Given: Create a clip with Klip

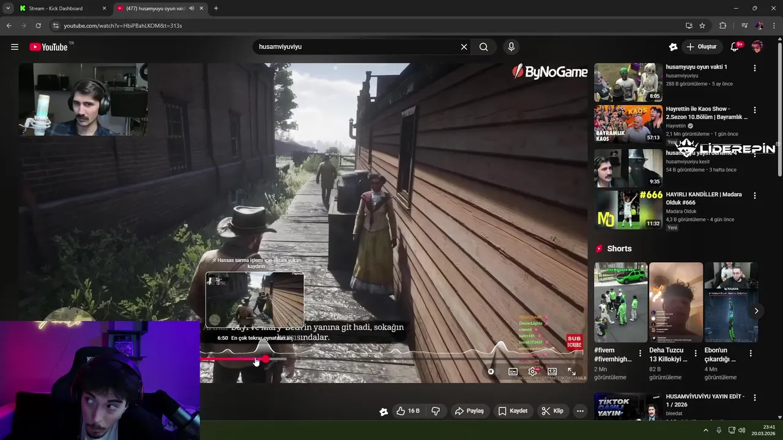Looking at the screenshot, I should tap(552, 411).
